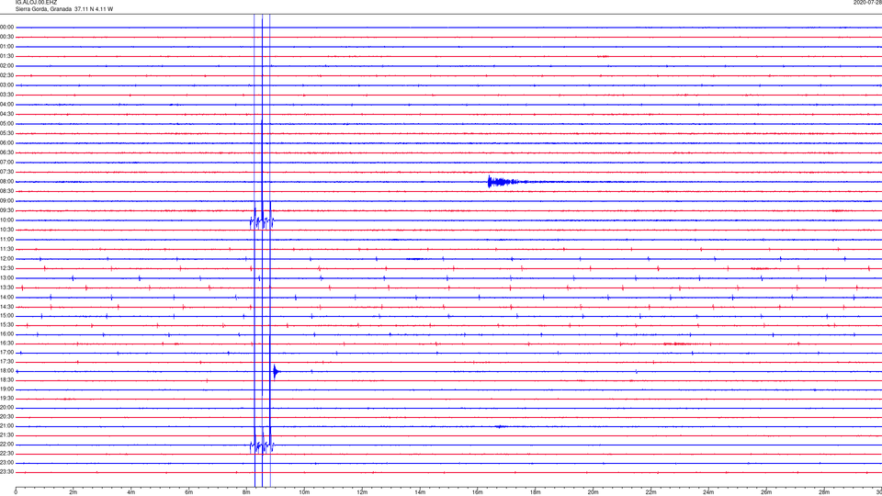Select the 10:00 trace time label
Screen dimensions: 882x496
pyautogui.click(x=7, y=220)
